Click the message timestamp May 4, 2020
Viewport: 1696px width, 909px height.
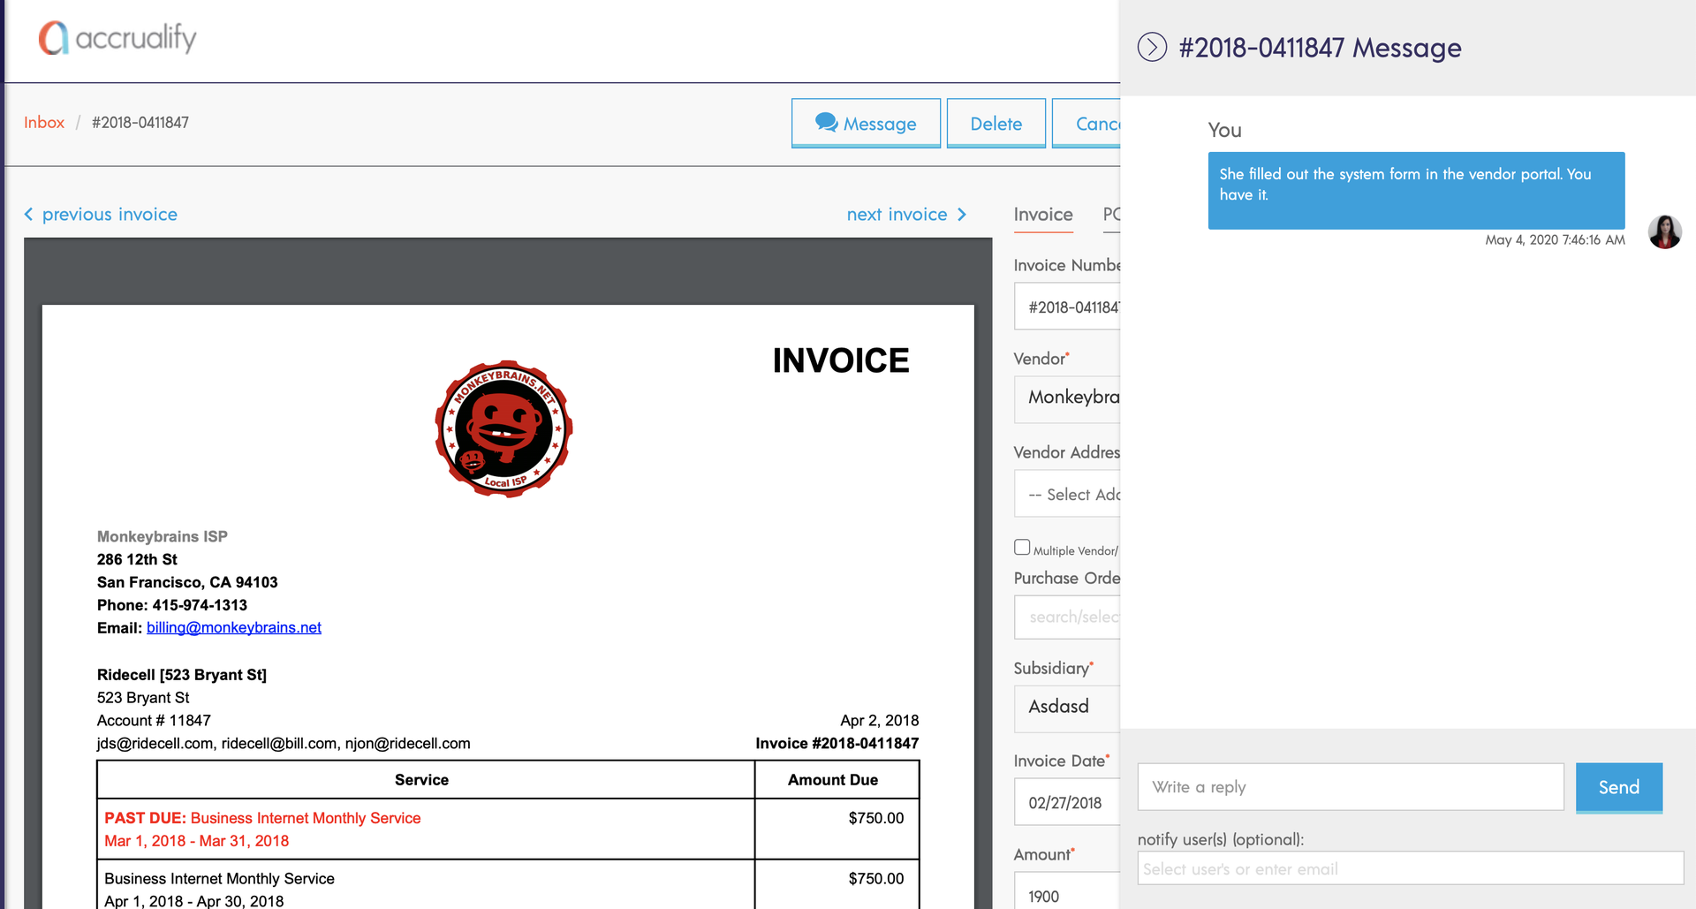(x=1555, y=240)
